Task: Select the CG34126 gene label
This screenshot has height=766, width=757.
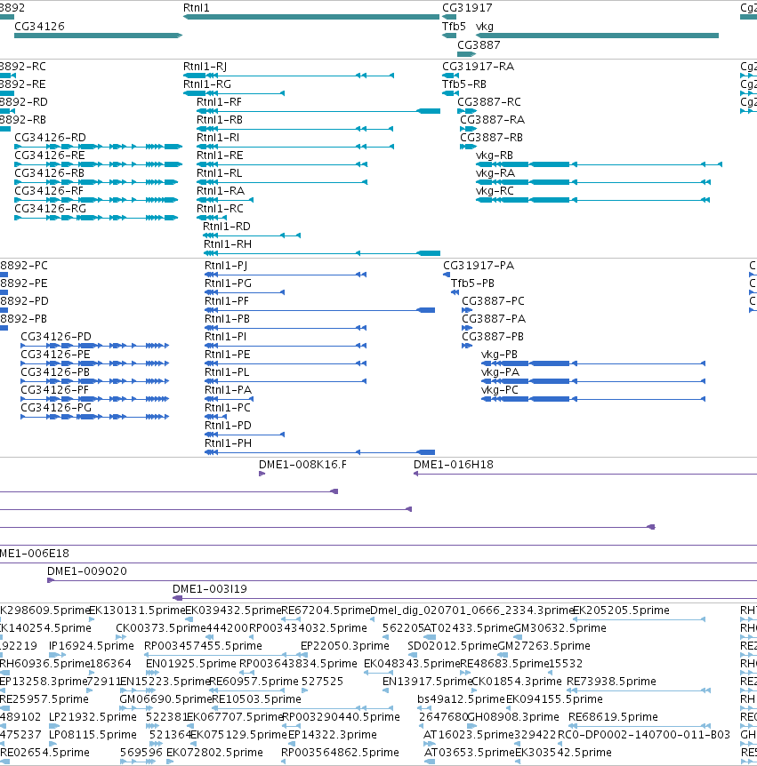Action: click(39, 27)
